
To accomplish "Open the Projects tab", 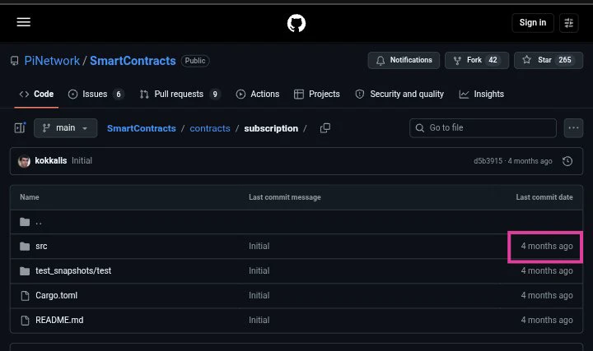I will (317, 94).
